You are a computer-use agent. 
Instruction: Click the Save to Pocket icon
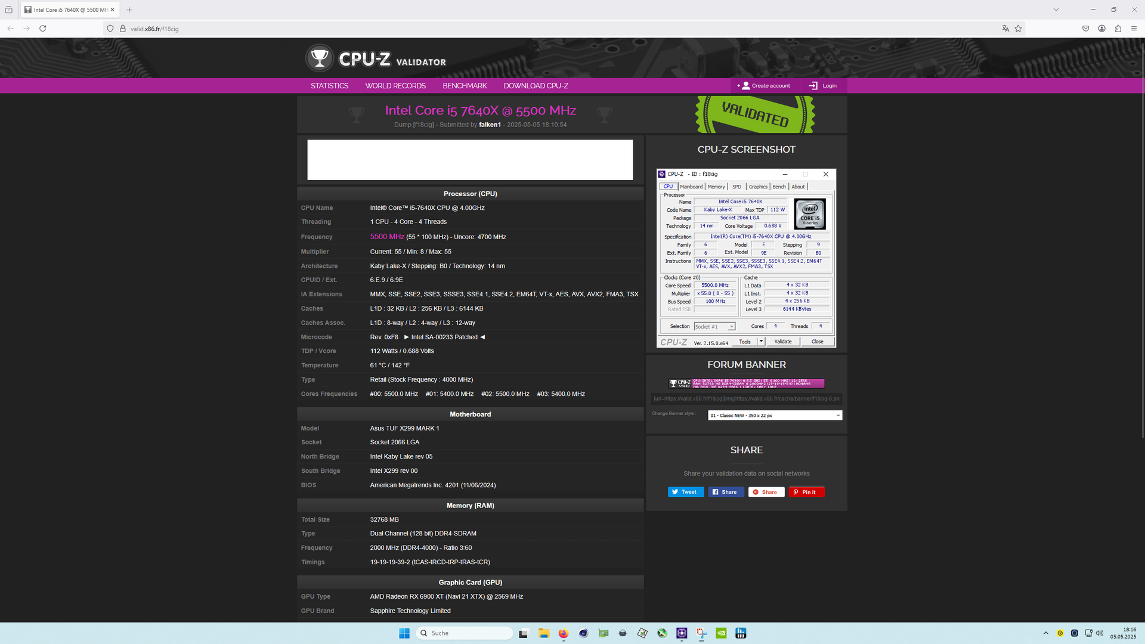coord(1085,29)
